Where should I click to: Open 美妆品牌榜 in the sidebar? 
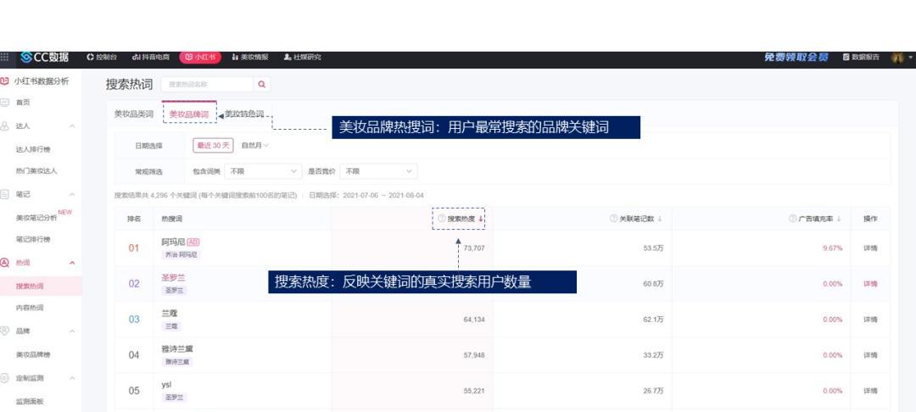[x=33, y=355]
